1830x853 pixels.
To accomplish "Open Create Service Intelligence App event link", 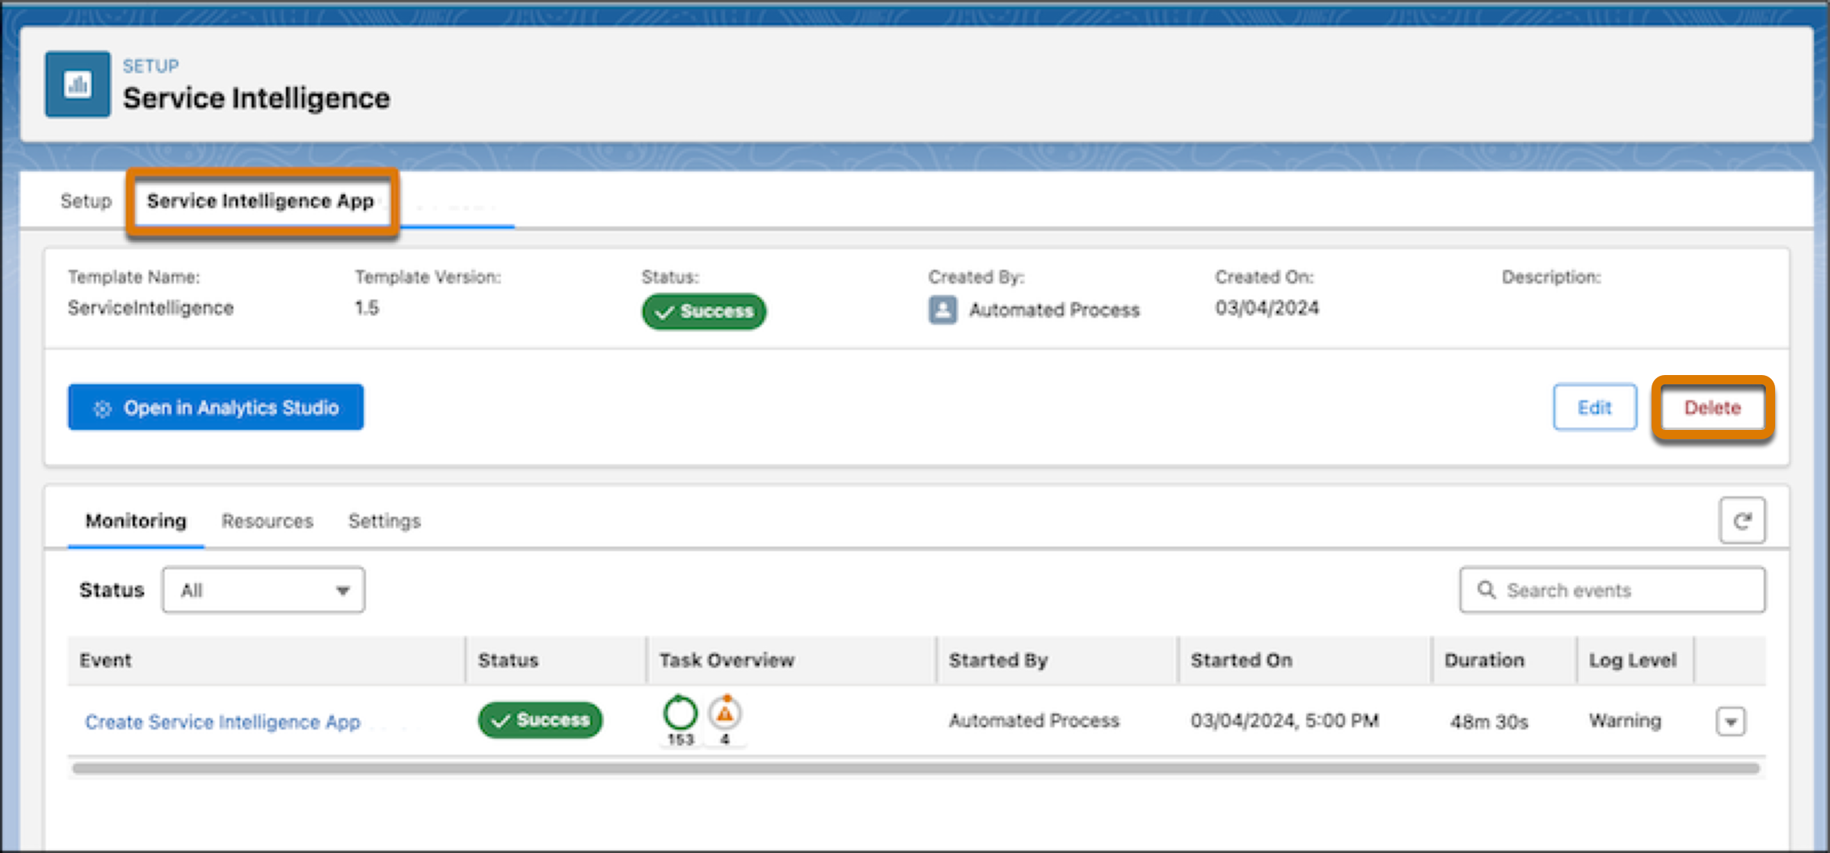I will tap(223, 722).
